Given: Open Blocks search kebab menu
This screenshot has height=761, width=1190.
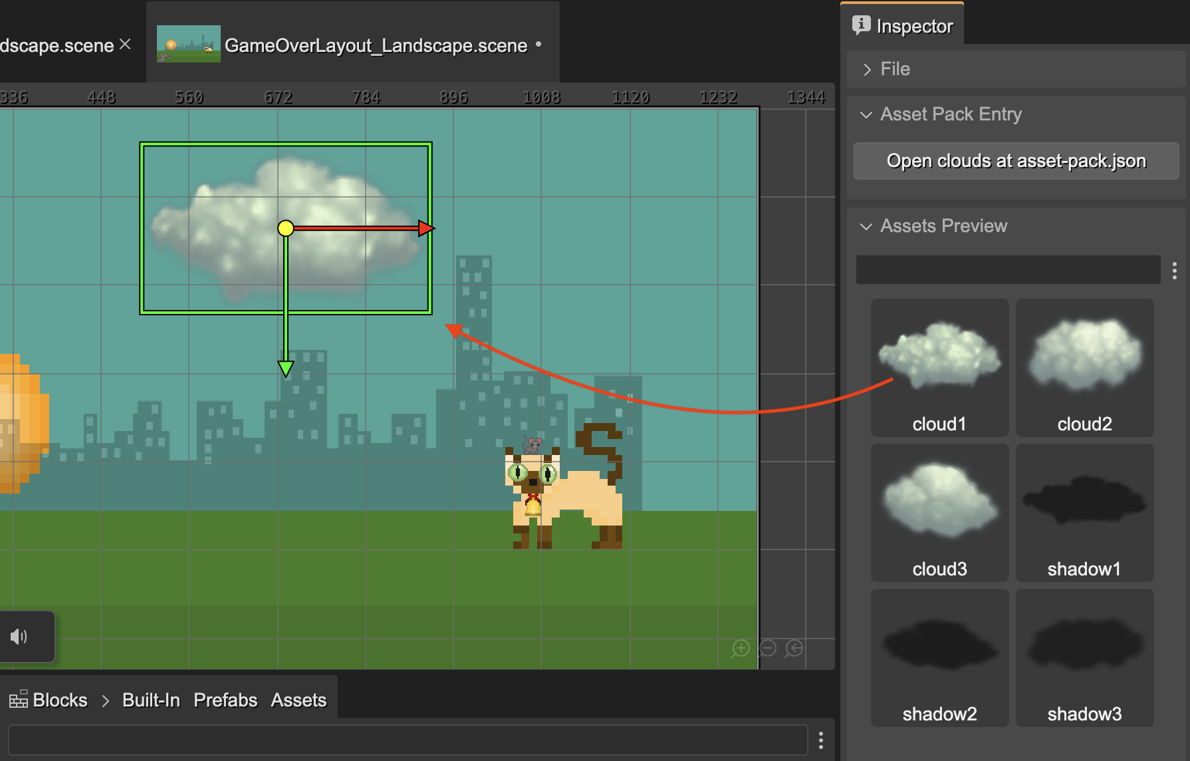Looking at the screenshot, I should click(x=821, y=740).
